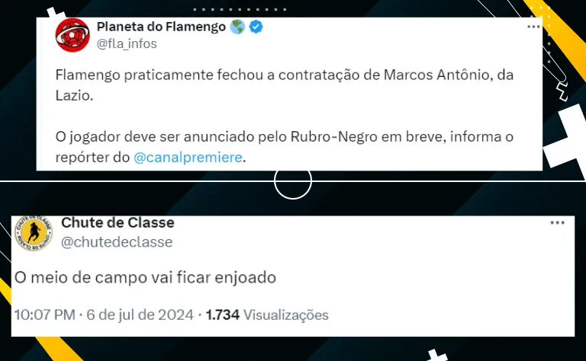Click the blue verified badge
The width and height of the screenshot is (586, 361).
[x=256, y=27]
